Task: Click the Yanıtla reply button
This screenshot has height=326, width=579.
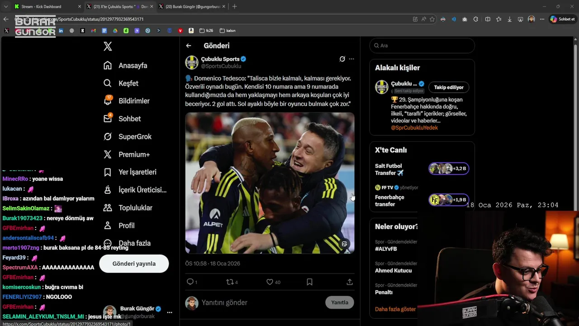Action: click(340, 302)
